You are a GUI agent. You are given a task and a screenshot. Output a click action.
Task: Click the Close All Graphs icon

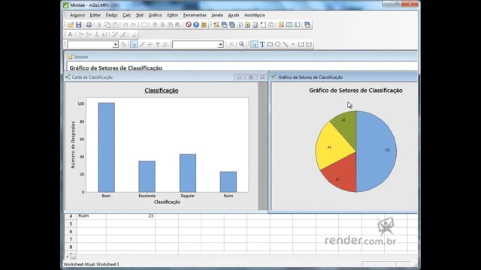pos(307,25)
